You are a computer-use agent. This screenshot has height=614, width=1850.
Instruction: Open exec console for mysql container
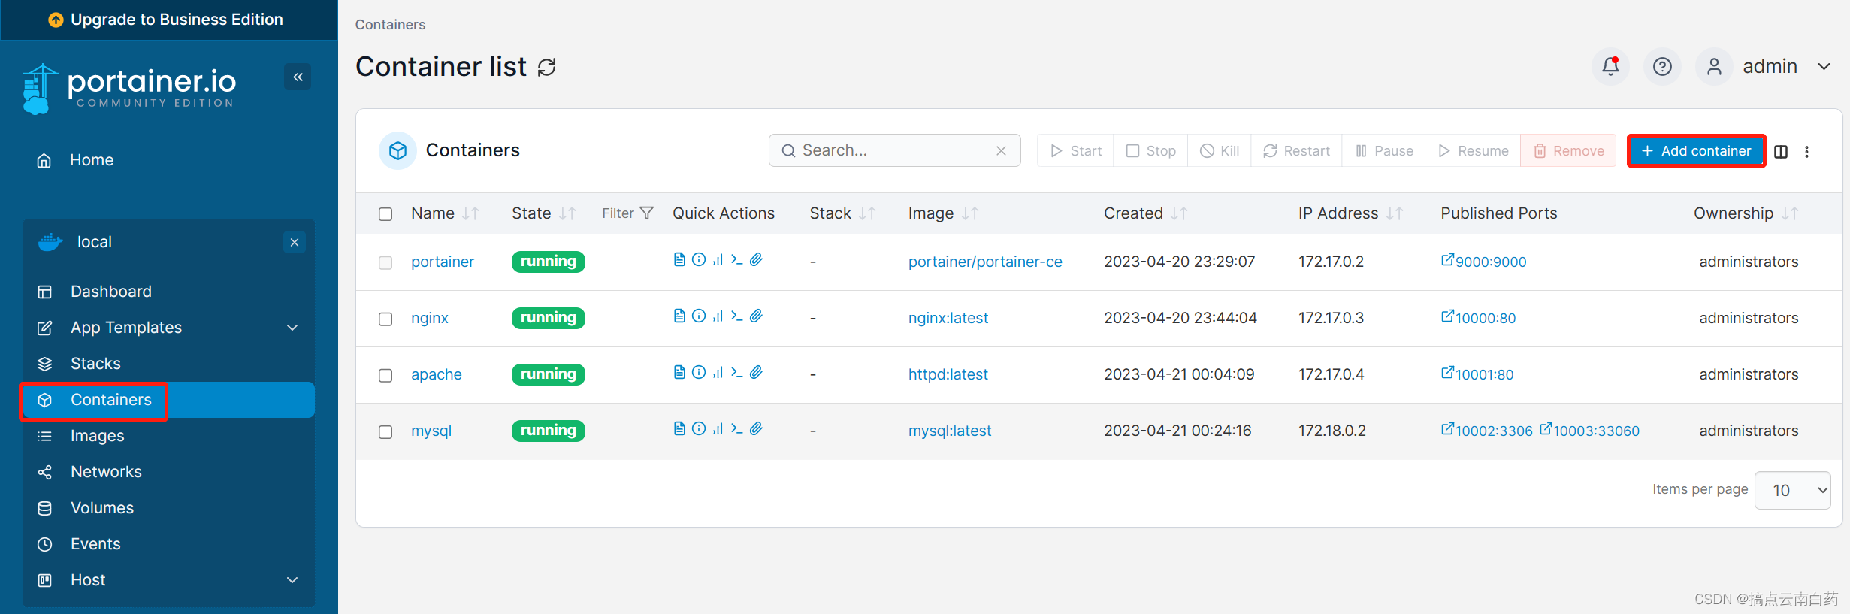point(736,429)
